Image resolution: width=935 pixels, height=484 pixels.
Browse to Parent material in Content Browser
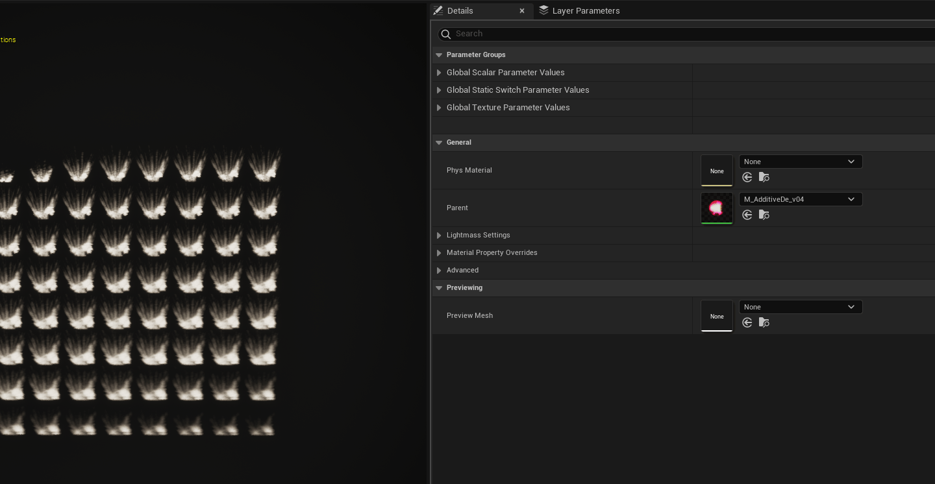coord(764,215)
